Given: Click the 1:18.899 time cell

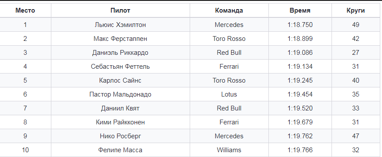Looking at the screenshot, I should coord(300,39).
